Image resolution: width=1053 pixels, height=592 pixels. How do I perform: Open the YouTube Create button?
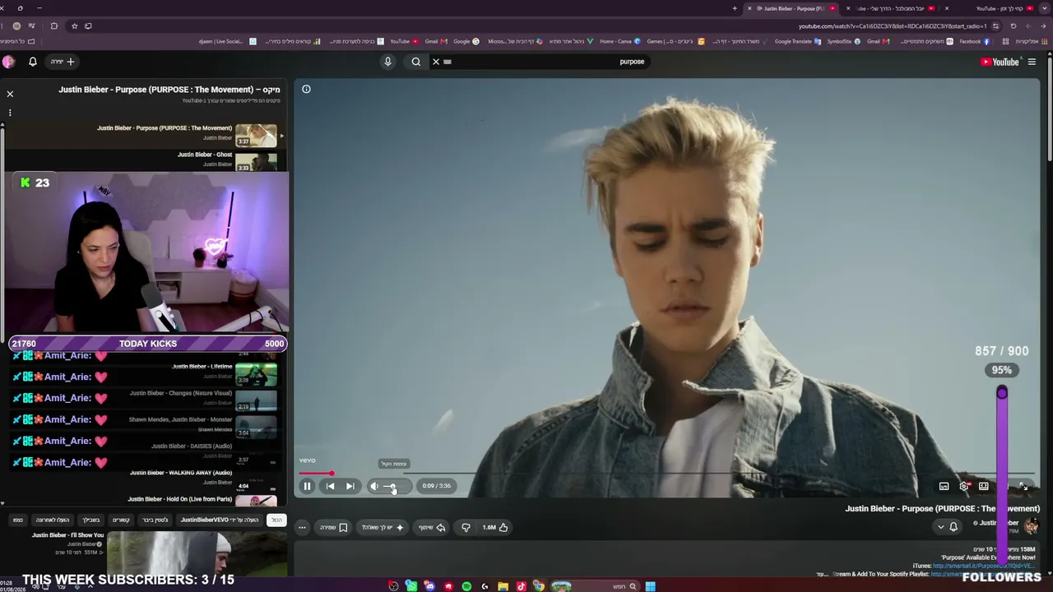(x=63, y=62)
